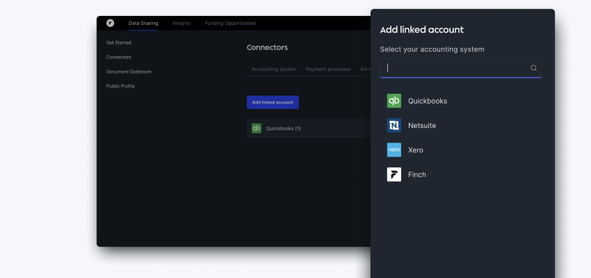Select the Quickbooks logo in the account list
Screen dimensions: 591x278
pos(394,101)
